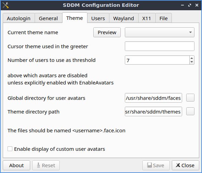Click the Close button at bottom
Viewport: 202px width, 173px height.
coord(186,165)
